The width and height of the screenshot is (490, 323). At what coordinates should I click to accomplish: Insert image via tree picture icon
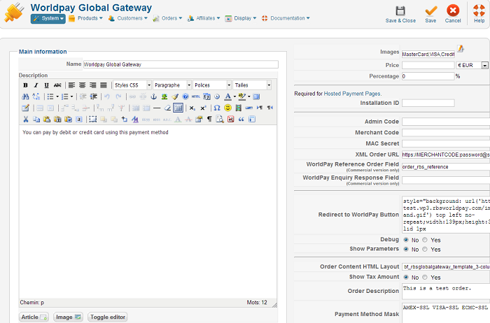click(164, 96)
